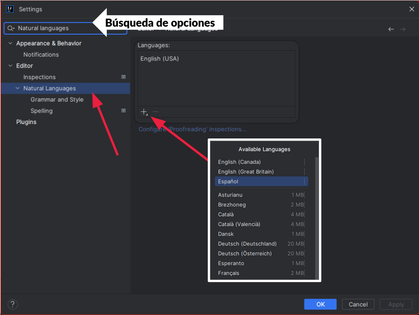The height and width of the screenshot is (315, 419).
Task: Choose Deutsch (Deutschland) from the list
Action: pos(247,243)
